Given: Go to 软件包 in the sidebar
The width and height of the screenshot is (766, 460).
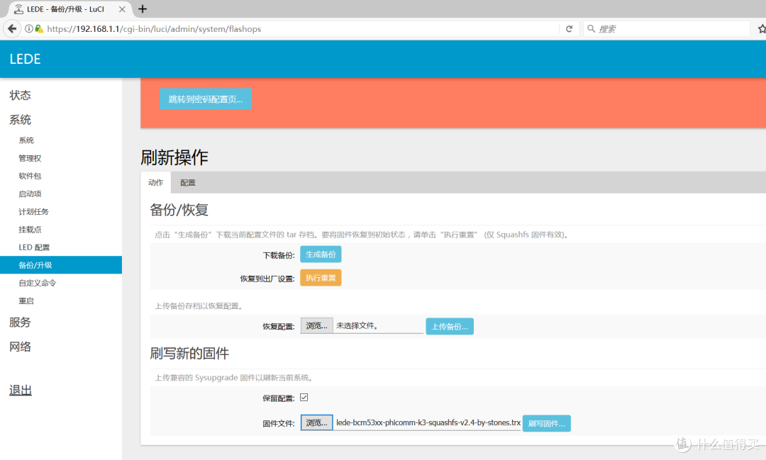Looking at the screenshot, I should (x=30, y=176).
